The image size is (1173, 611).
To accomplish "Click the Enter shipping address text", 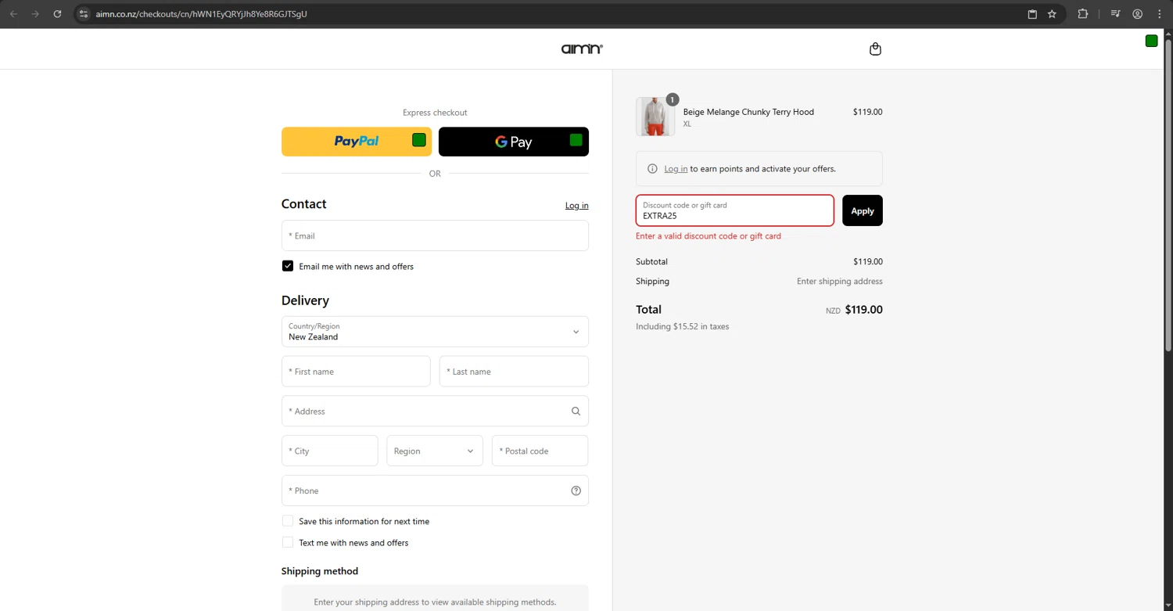I will tap(840, 282).
